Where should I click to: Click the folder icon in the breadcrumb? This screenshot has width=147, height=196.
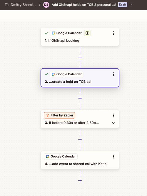point(7,5)
